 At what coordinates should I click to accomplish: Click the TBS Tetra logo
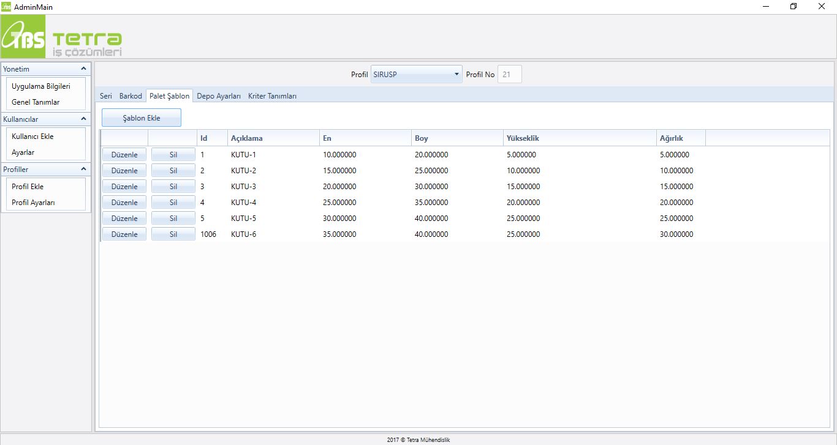point(62,37)
